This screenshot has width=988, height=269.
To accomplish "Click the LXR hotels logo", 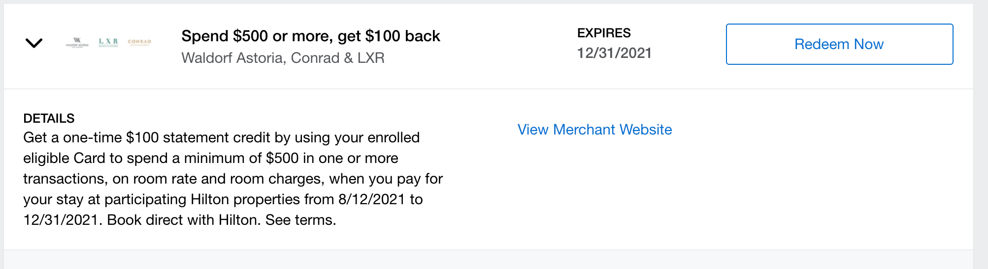I will pyautogui.click(x=108, y=42).
